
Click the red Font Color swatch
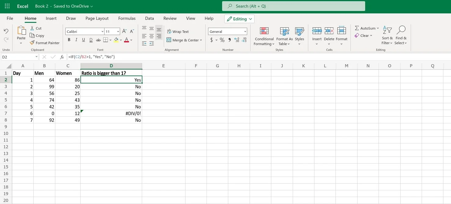click(x=127, y=40)
